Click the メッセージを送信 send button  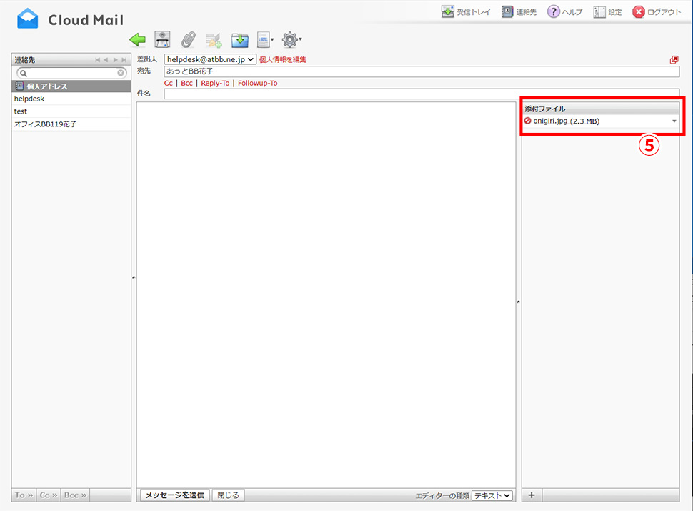pos(174,495)
